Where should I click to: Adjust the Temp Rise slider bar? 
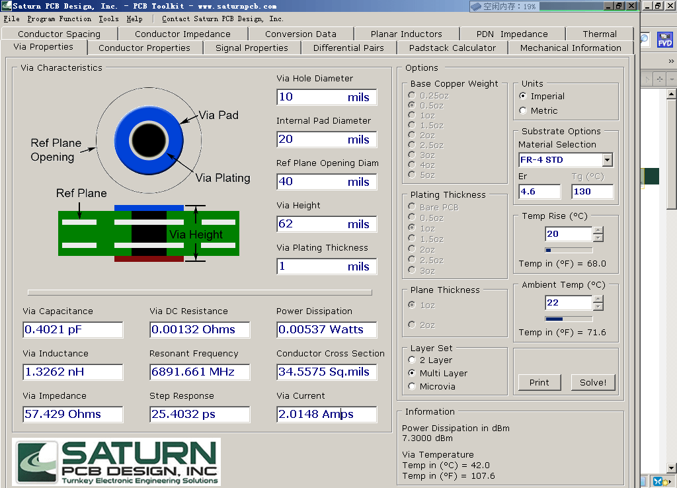[x=569, y=250]
